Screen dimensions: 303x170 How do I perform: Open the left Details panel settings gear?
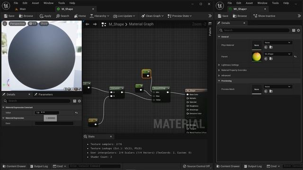pos(80,101)
